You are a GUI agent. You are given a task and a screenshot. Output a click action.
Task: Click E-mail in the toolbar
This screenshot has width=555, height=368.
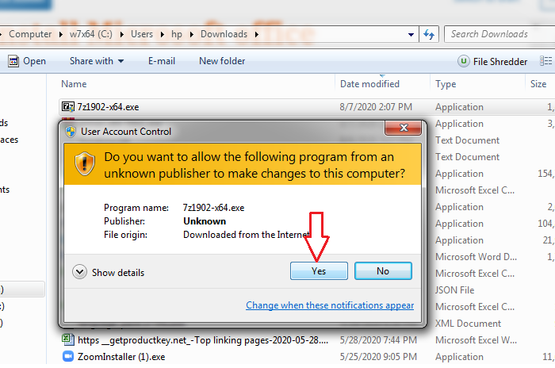[x=161, y=61]
